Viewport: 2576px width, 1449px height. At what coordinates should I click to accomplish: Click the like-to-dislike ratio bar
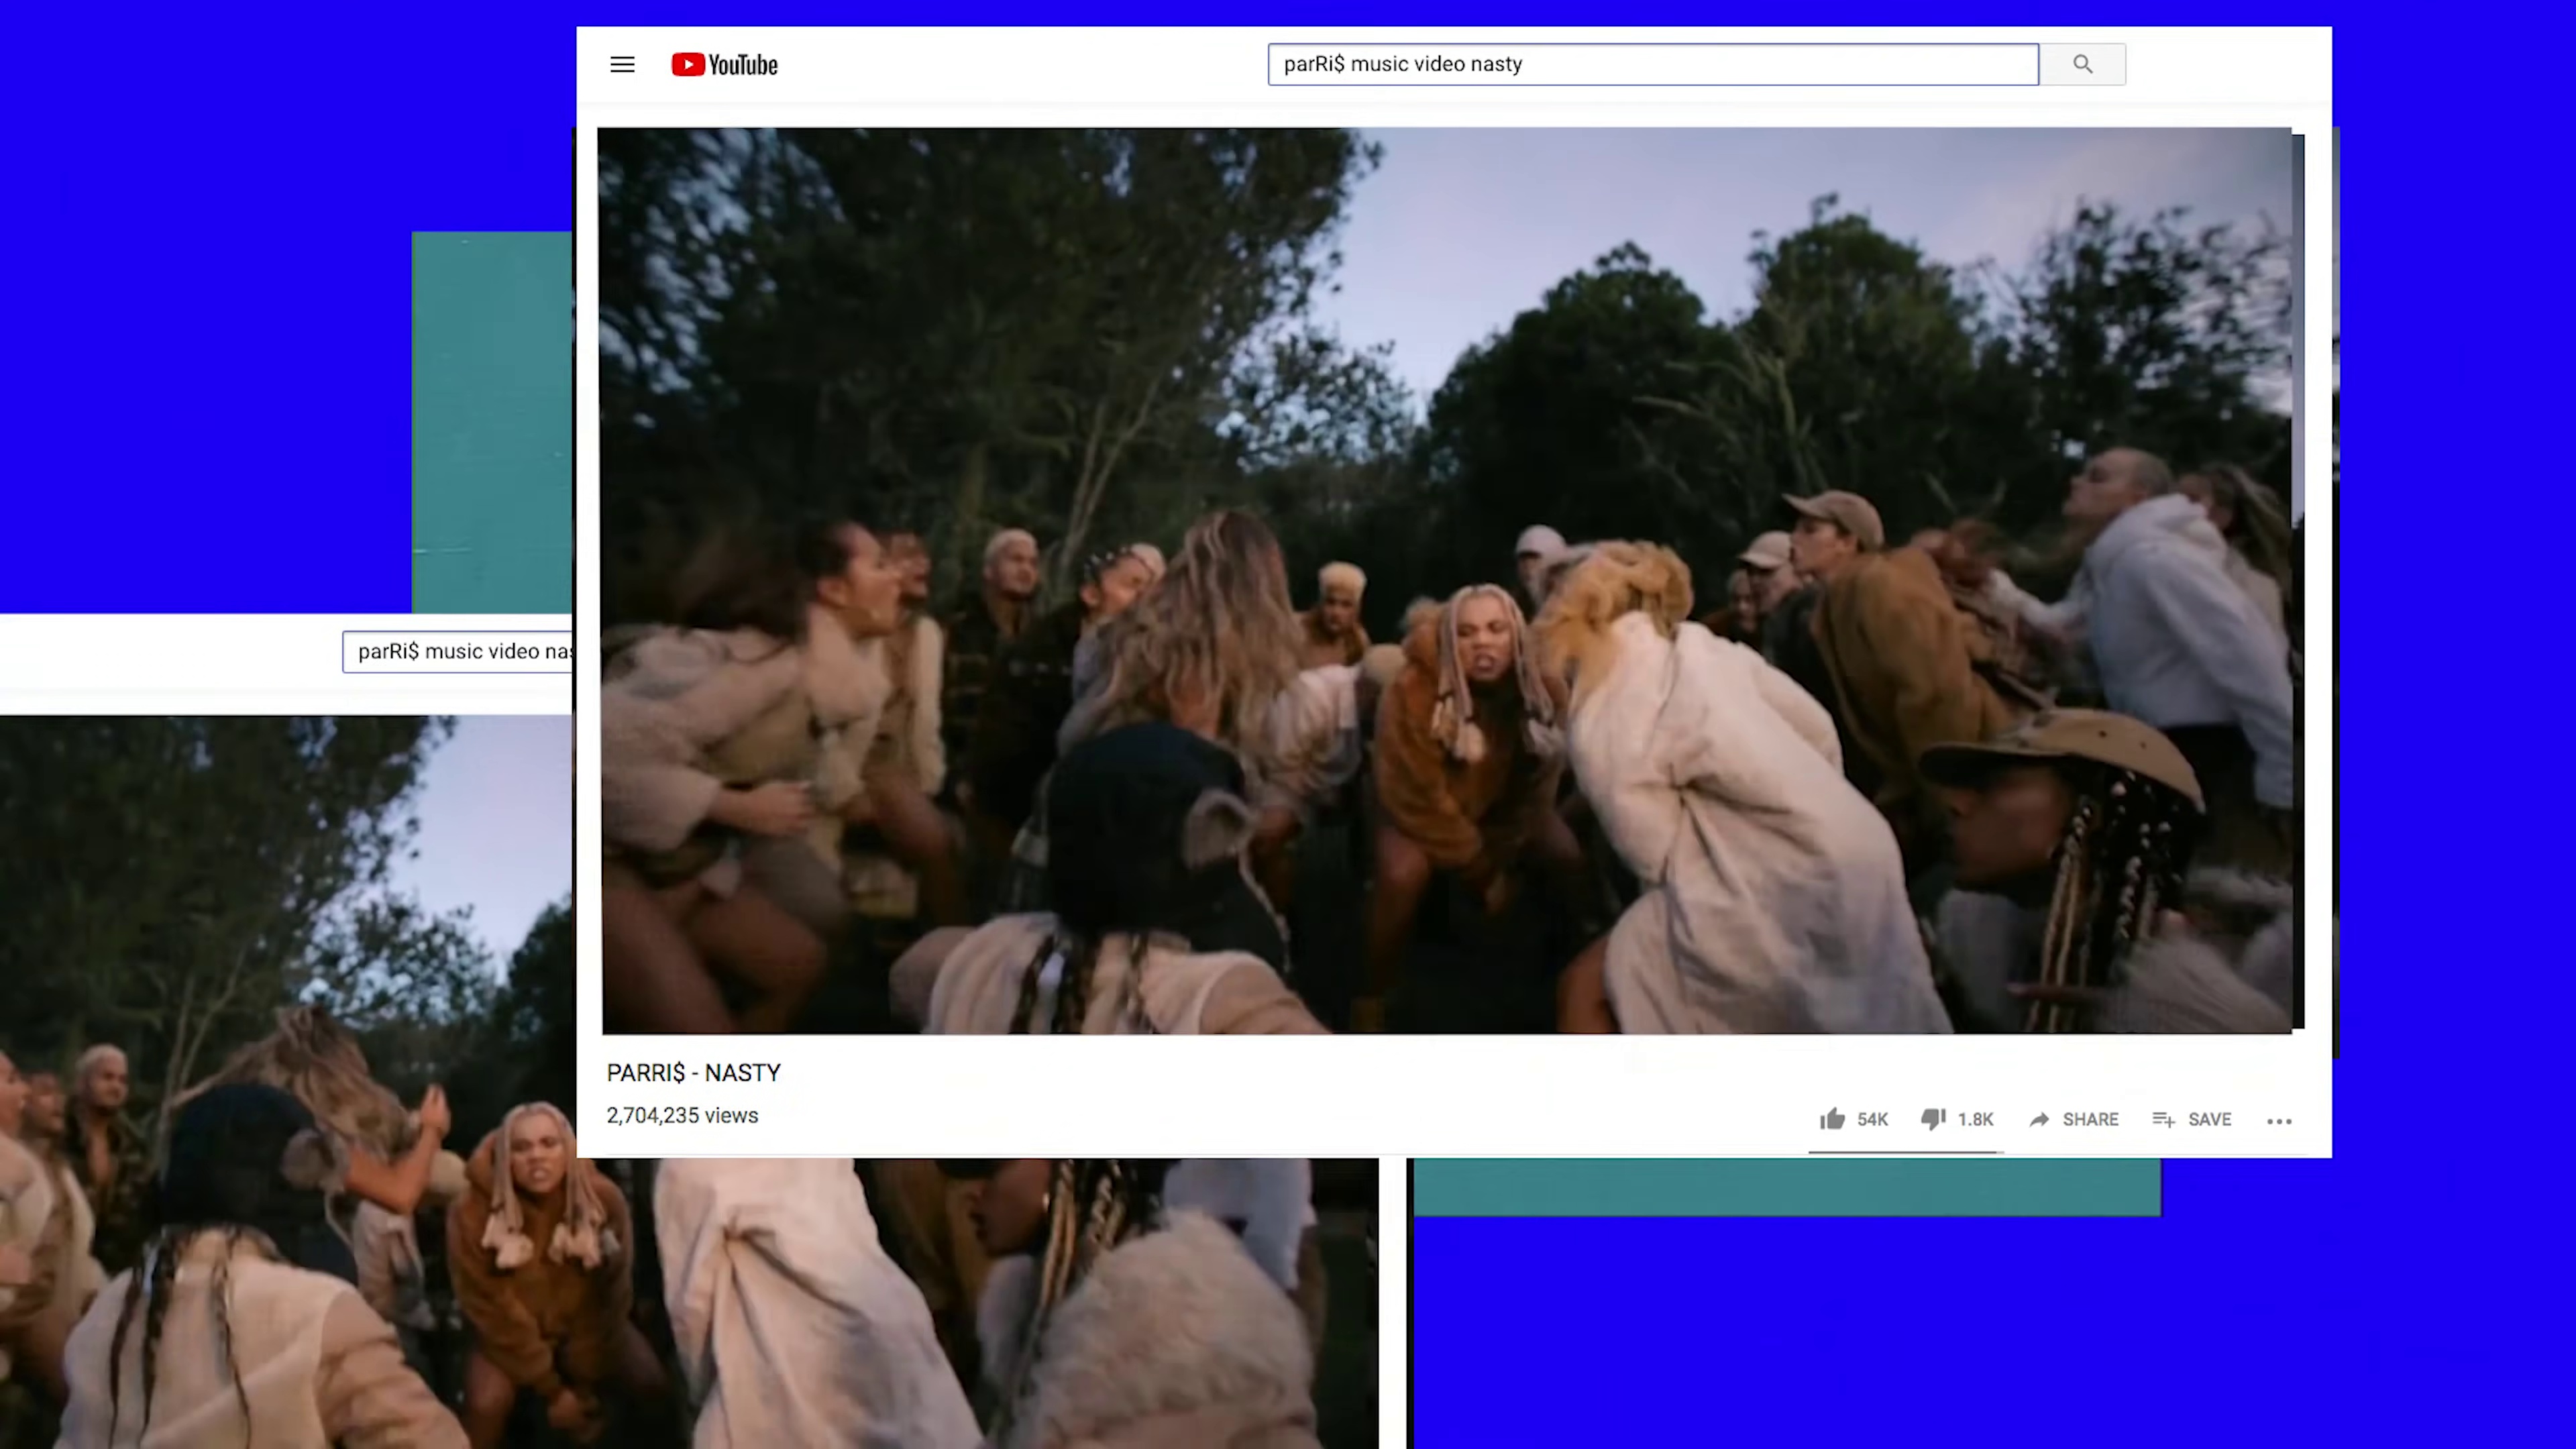click(1904, 1152)
